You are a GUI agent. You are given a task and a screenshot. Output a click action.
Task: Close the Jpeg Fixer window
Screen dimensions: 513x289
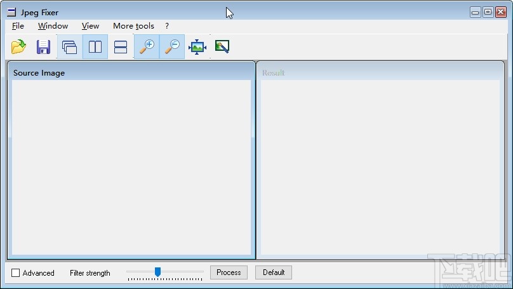pyautogui.click(x=500, y=12)
